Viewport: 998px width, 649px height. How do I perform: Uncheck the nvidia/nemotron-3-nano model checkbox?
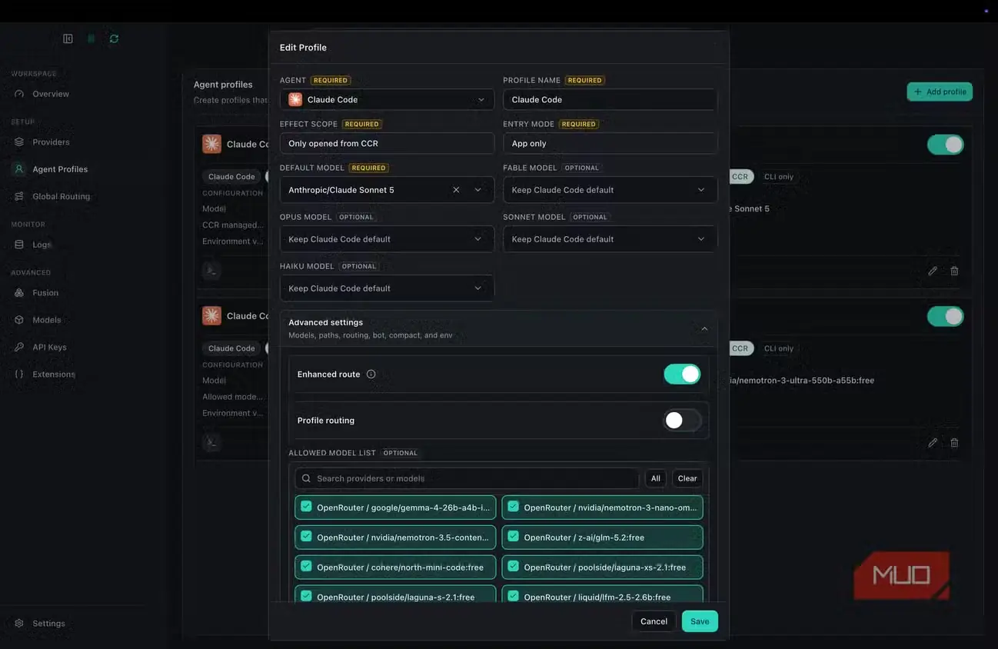coord(513,507)
